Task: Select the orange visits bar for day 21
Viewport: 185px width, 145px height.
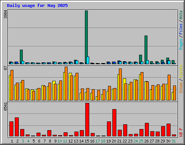Action: (x=120, y=84)
